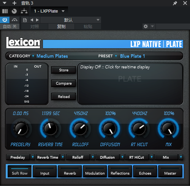The height and width of the screenshot is (186, 190).
Task: Click the Diffusion soft row assignment field
Action: click(108, 157)
